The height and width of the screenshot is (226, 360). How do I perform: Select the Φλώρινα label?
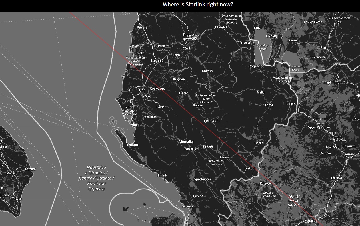point(334,83)
